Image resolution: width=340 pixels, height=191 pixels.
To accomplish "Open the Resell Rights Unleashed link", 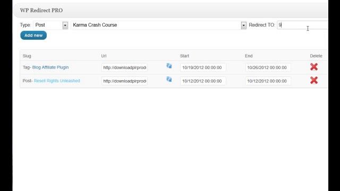I will [x=57, y=81].
